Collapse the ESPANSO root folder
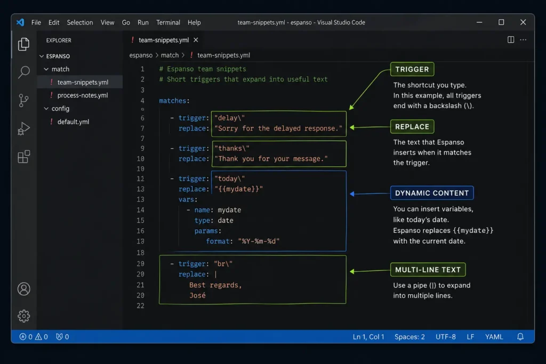This screenshot has width=546, height=364. pos(42,56)
